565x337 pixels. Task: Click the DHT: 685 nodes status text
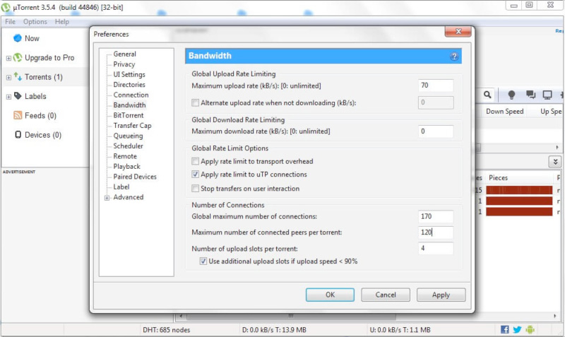tap(166, 330)
